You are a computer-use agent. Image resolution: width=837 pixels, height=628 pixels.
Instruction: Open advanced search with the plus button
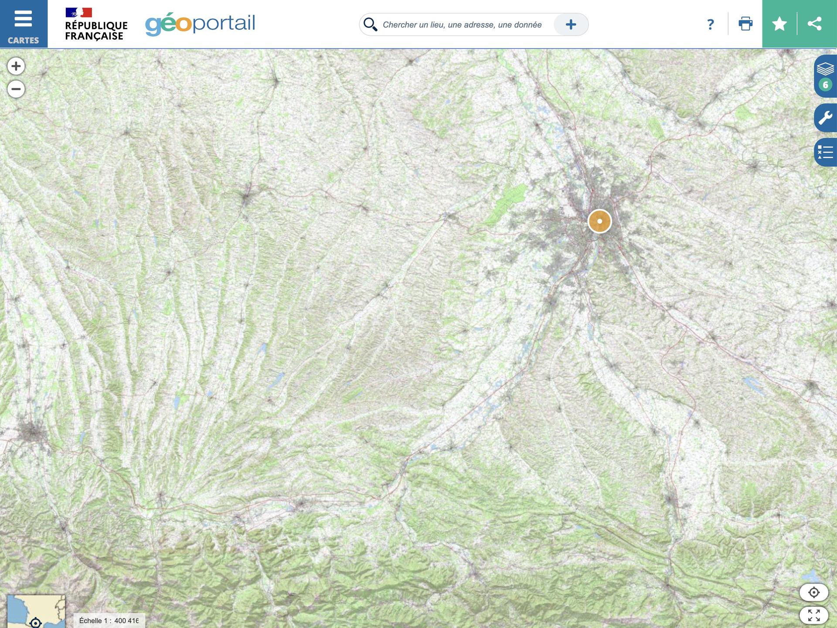(571, 24)
